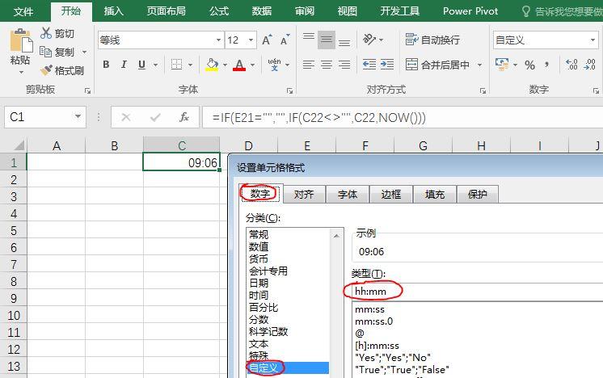Viewport: 603px width, 378px height.
Task: Open the 文件 tab
Action: click(x=23, y=11)
